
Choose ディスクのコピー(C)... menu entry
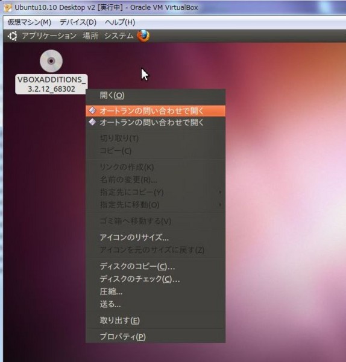click(x=156, y=267)
